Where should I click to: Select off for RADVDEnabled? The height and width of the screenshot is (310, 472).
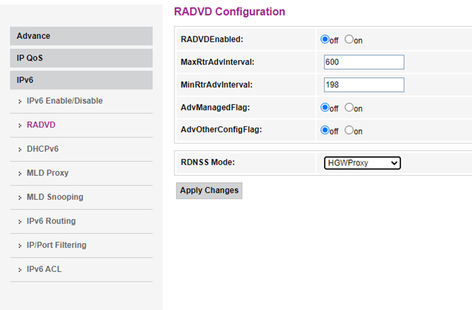tap(325, 40)
